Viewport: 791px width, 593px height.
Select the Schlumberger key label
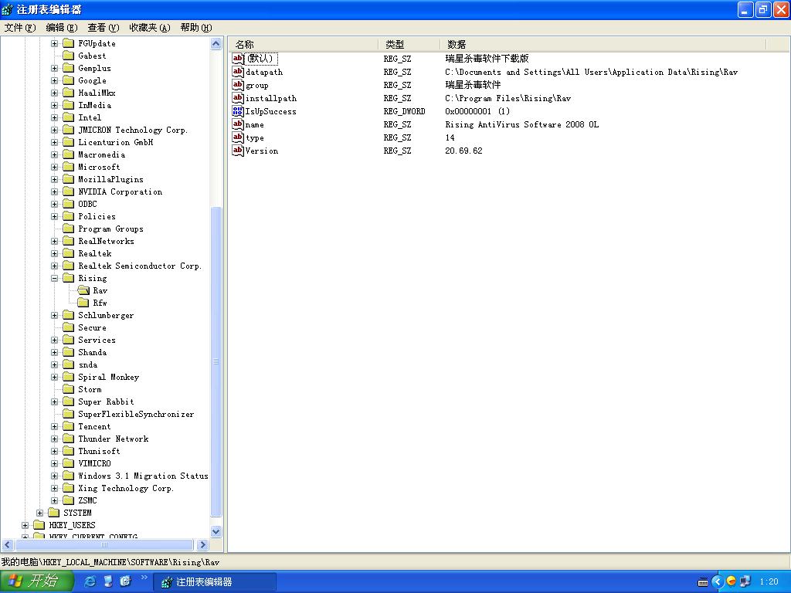coord(106,315)
